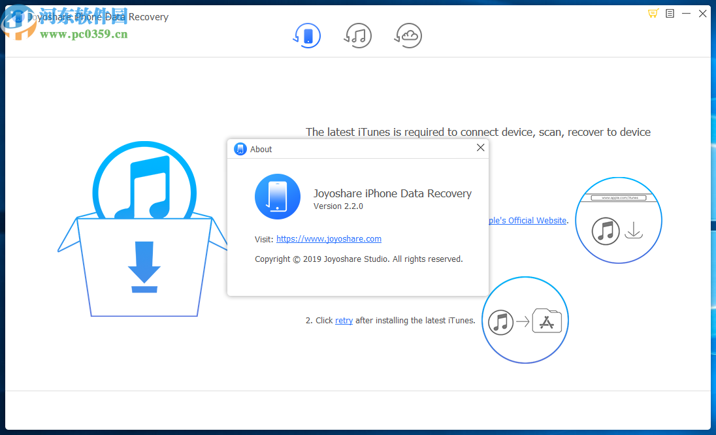Click the small blue icon on About dialog titlebar
Viewport: 716px width, 435px height.
pos(240,148)
